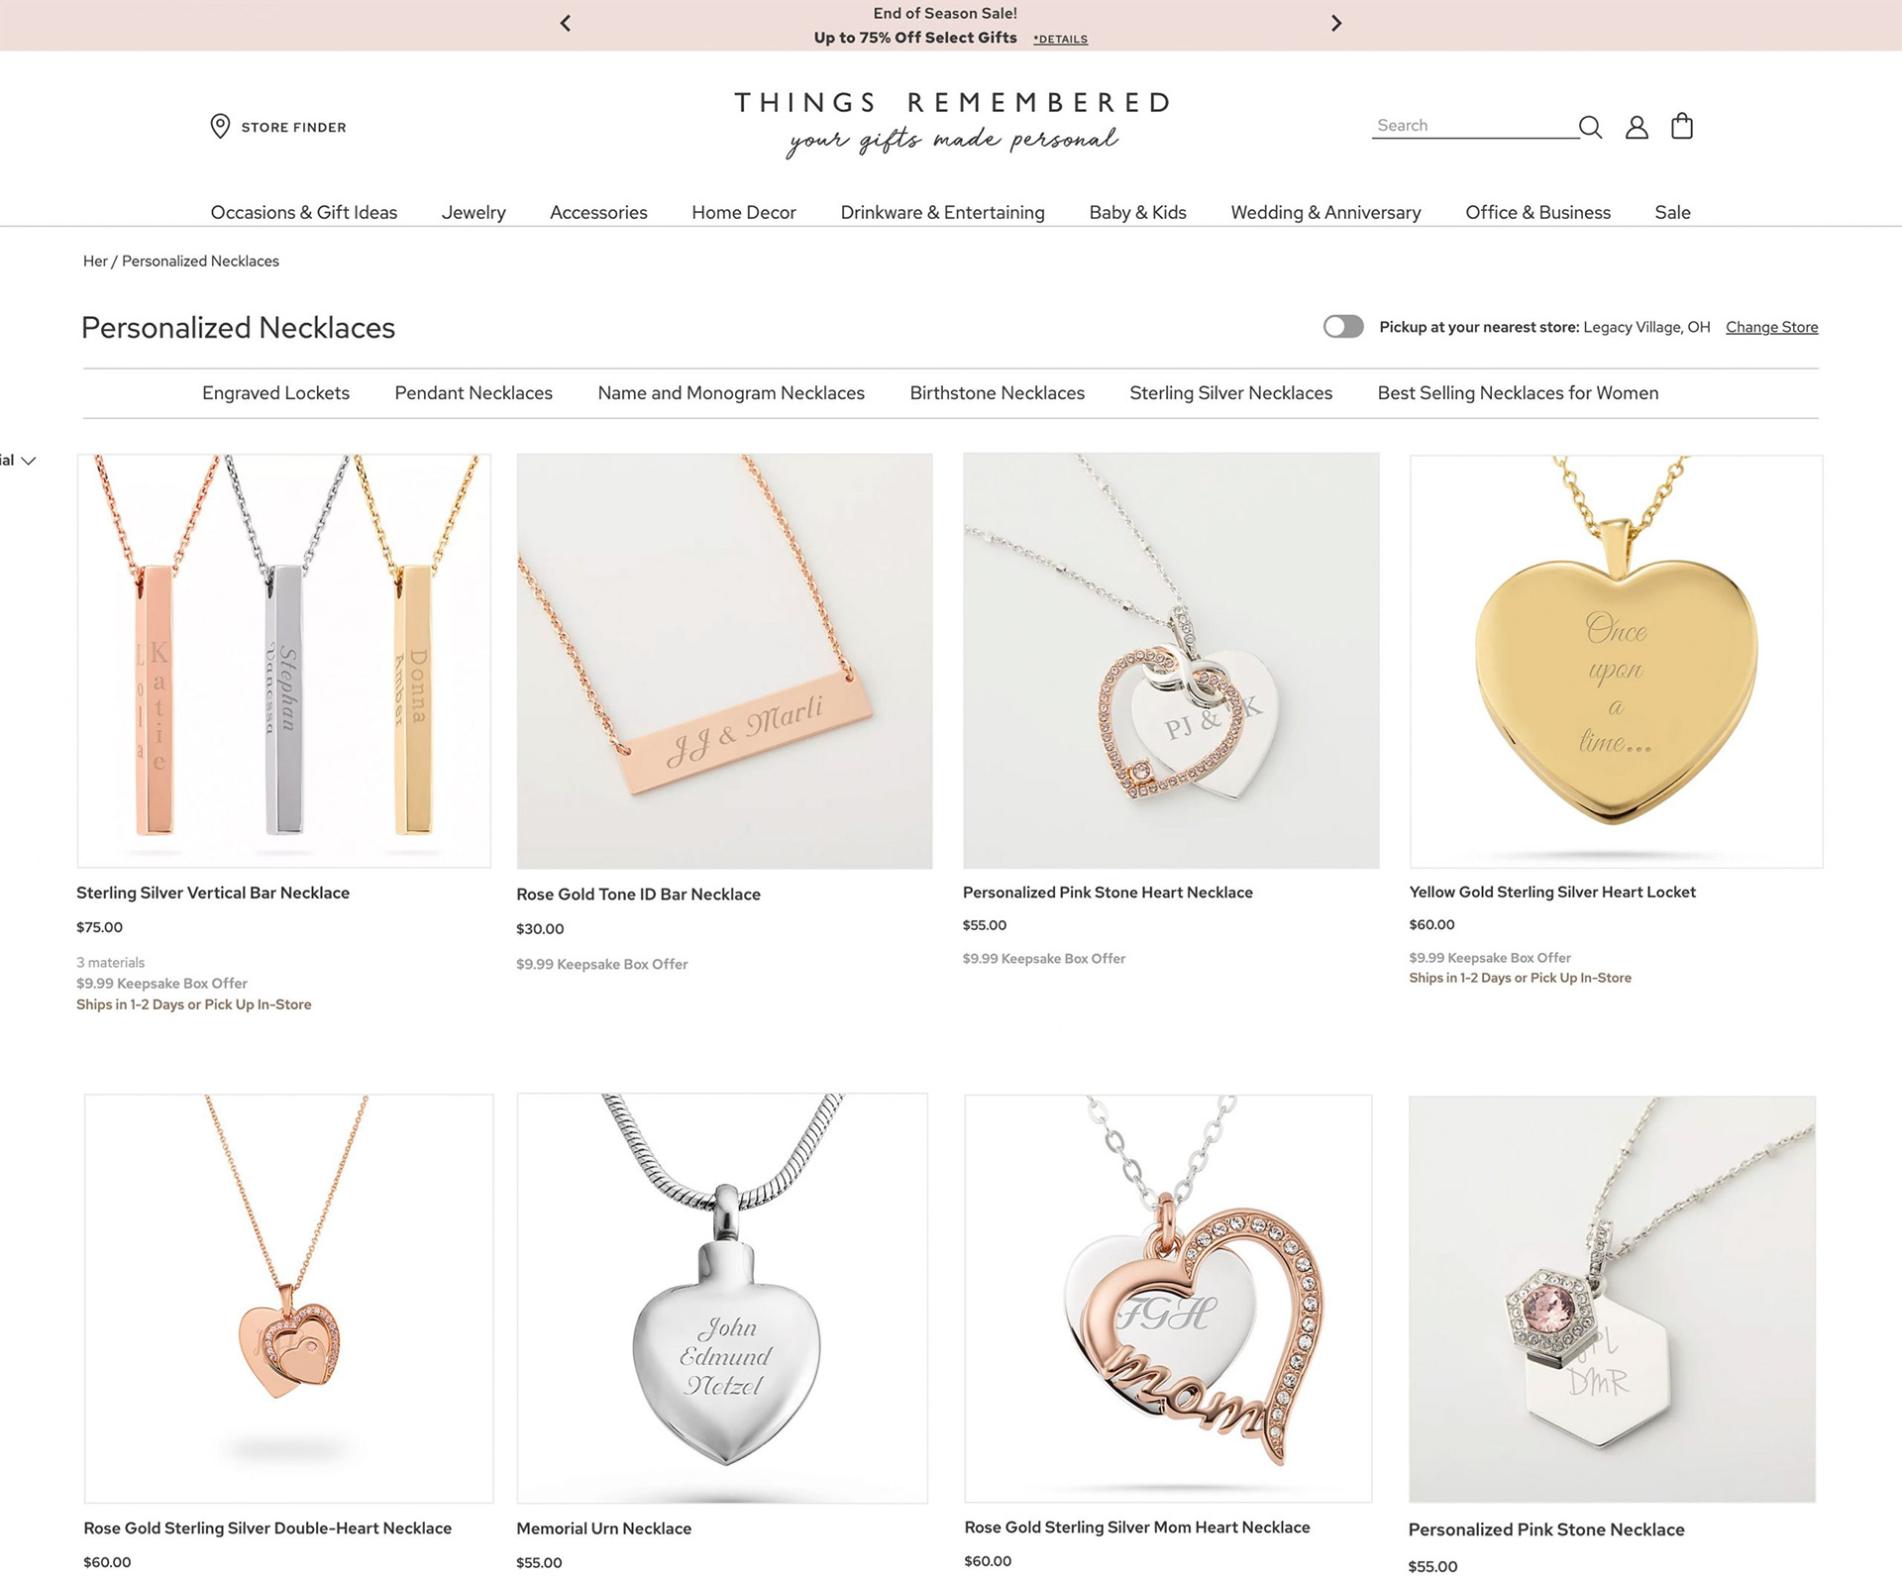Image resolution: width=1902 pixels, height=1581 pixels.
Task: Show previous promo banner with left arrow
Action: pos(566,23)
